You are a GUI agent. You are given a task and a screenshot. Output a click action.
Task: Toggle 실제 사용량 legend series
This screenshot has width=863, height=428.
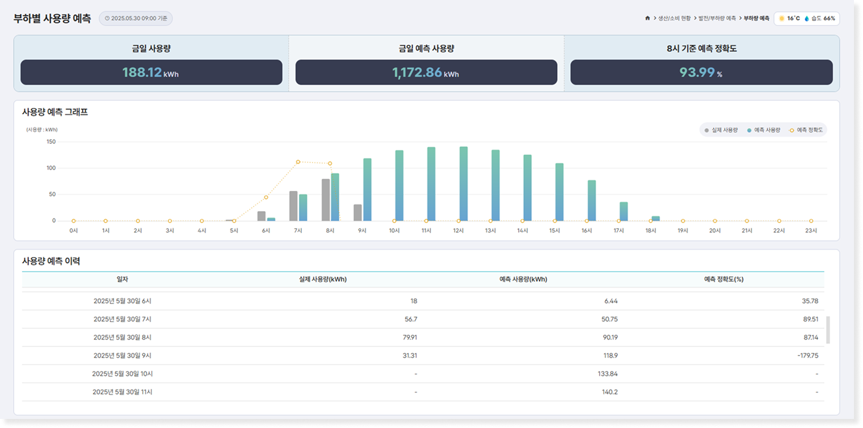pyautogui.click(x=721, y=130)
